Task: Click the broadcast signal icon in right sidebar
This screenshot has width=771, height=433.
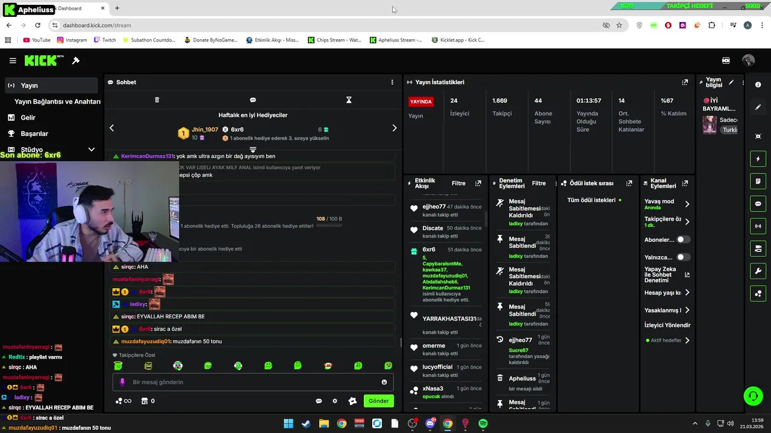Action: click(758, 226)
